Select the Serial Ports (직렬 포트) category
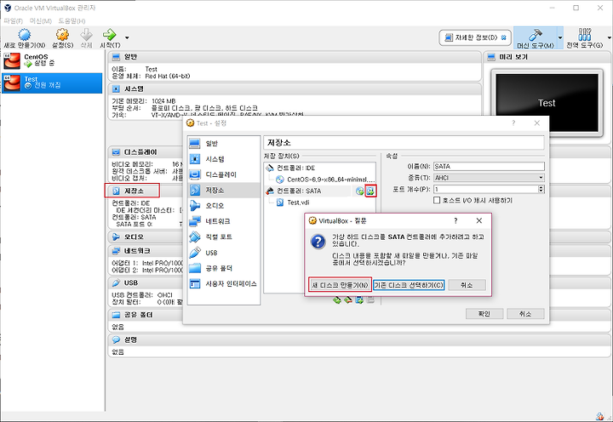Viewport: 613px width, 422px height. [224, 237]
